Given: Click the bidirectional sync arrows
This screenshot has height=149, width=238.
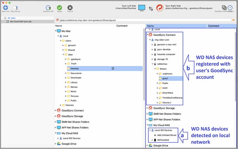Looking at the screenshot, I should click(x=151, y=8).
